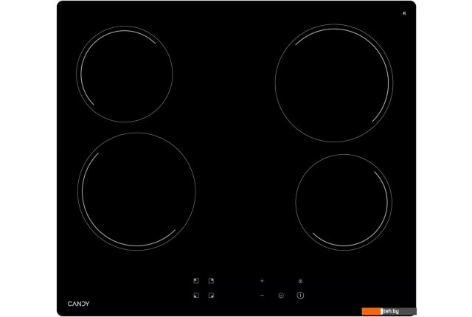
Task: Select the bottom-left burner zone icon
Action: pos(196,296)
